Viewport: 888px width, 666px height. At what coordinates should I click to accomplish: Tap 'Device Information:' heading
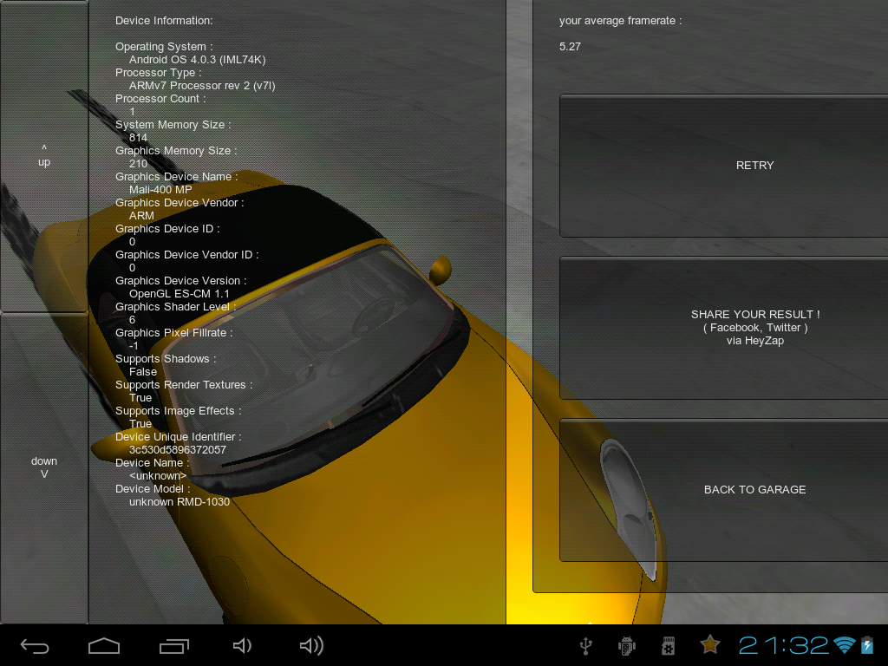coord(164,21)
